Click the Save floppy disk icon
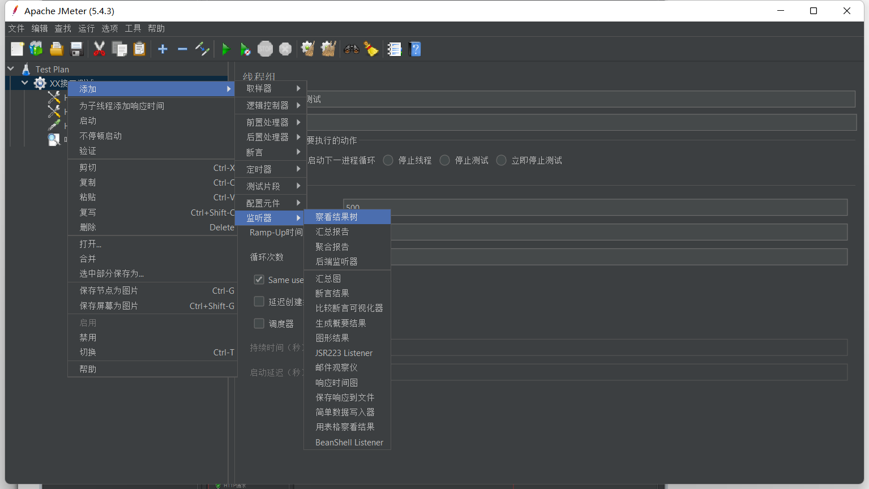Screen dimensions: 869x489 pyautogui.click(x=76, y=49)
